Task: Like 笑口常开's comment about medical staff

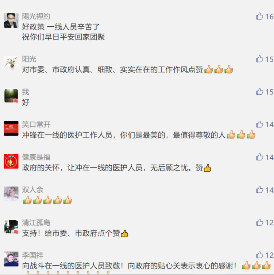Action: click(259, 124)
